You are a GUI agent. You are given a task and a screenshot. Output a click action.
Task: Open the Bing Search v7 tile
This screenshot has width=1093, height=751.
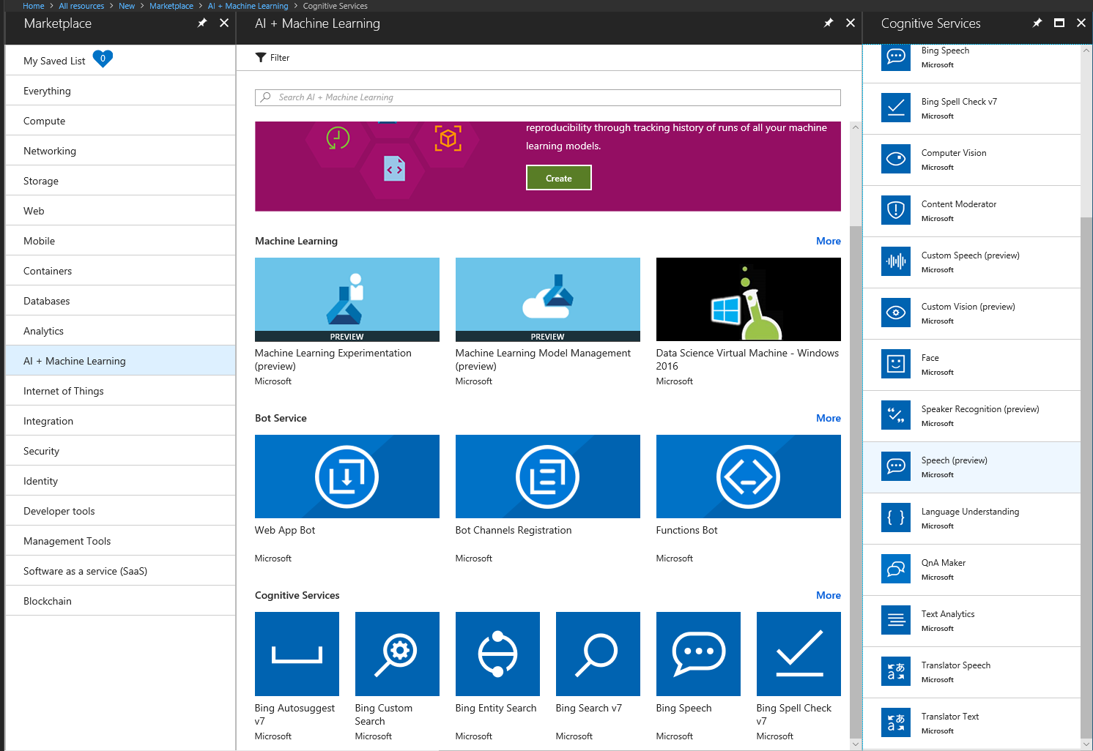598,654
